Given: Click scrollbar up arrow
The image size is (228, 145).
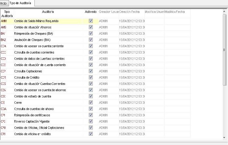Looking at the screenshot, I should point(224,11).
